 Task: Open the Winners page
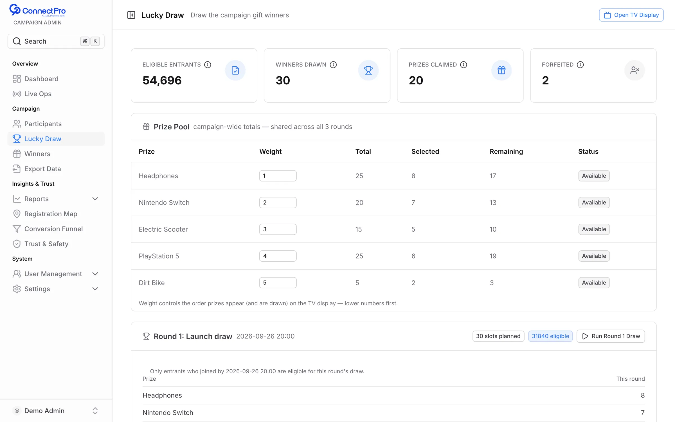pyautogui.click(x=56, y=154)
